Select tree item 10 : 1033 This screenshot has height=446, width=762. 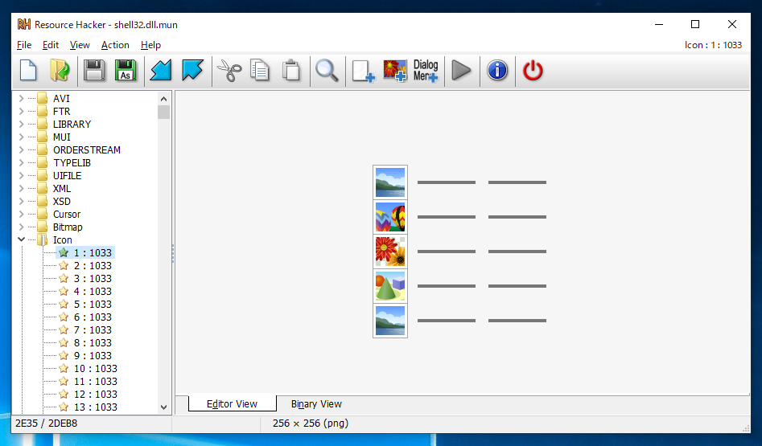[x=95, y=368]
